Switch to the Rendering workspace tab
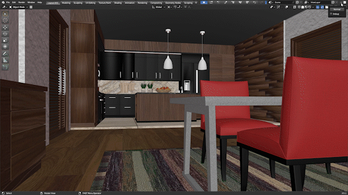Image resolution: width=348 pixels, height=195 pixels. 142,3
